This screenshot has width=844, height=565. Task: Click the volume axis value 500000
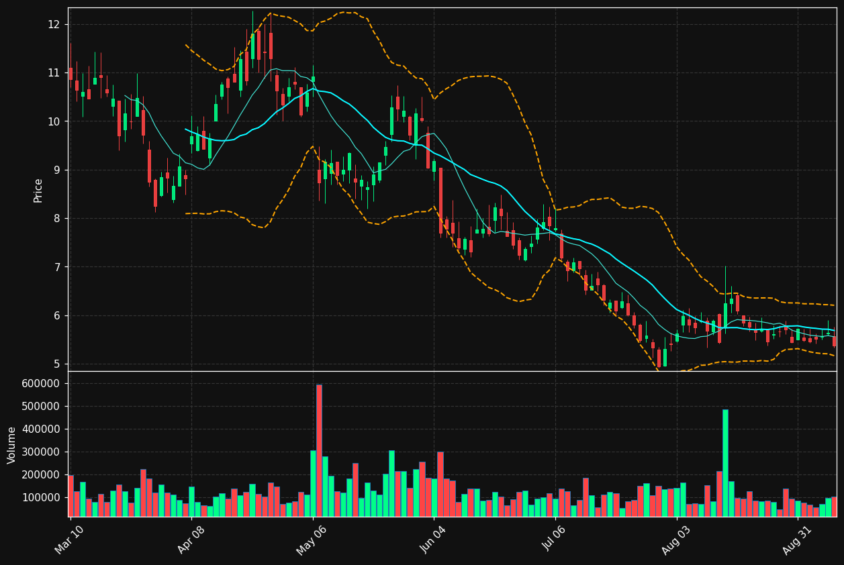41,407
